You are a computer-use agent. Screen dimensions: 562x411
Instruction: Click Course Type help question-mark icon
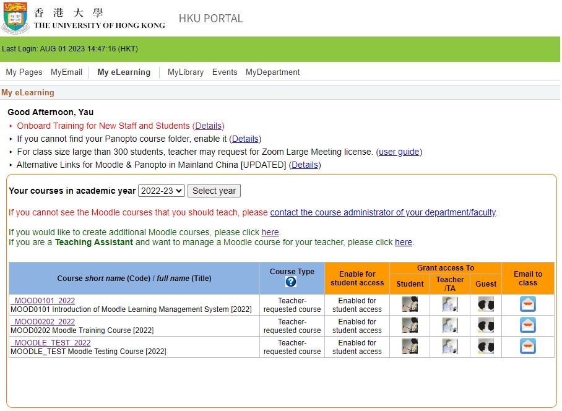291,282
